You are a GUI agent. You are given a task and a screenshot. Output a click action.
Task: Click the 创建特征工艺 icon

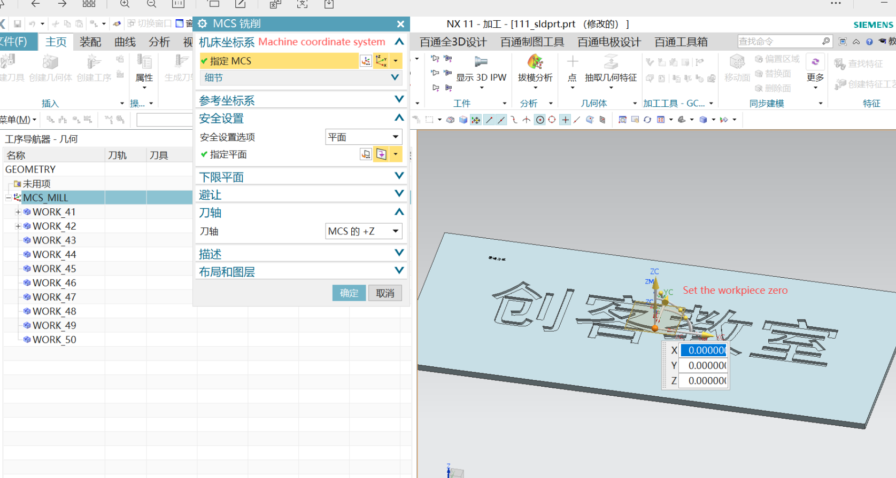coord(840,84)
